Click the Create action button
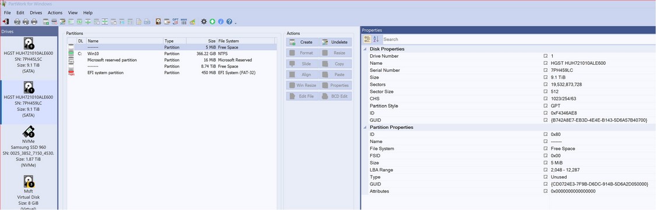 coord(302,42)
